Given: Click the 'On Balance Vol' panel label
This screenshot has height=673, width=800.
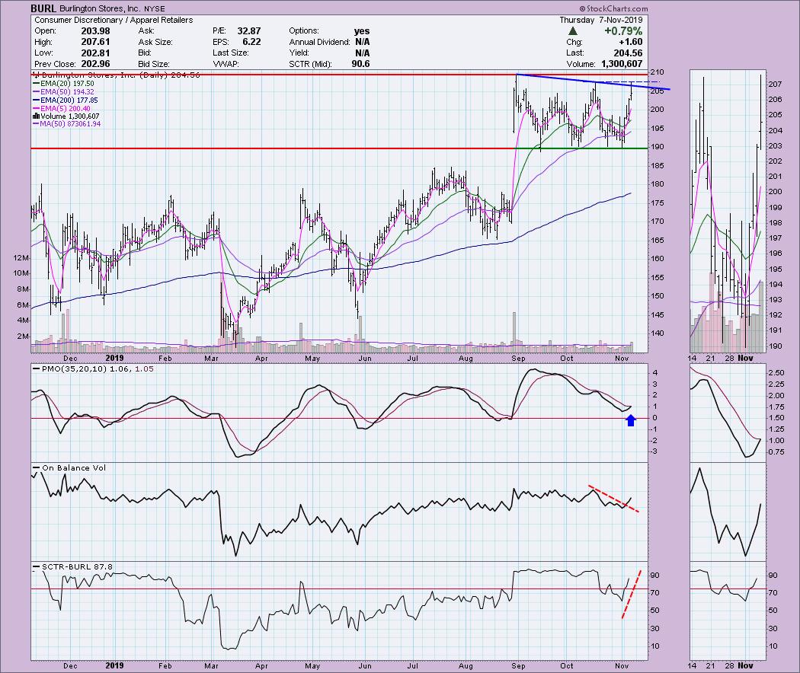Looking at the screenshot, I should click(69, 467).
